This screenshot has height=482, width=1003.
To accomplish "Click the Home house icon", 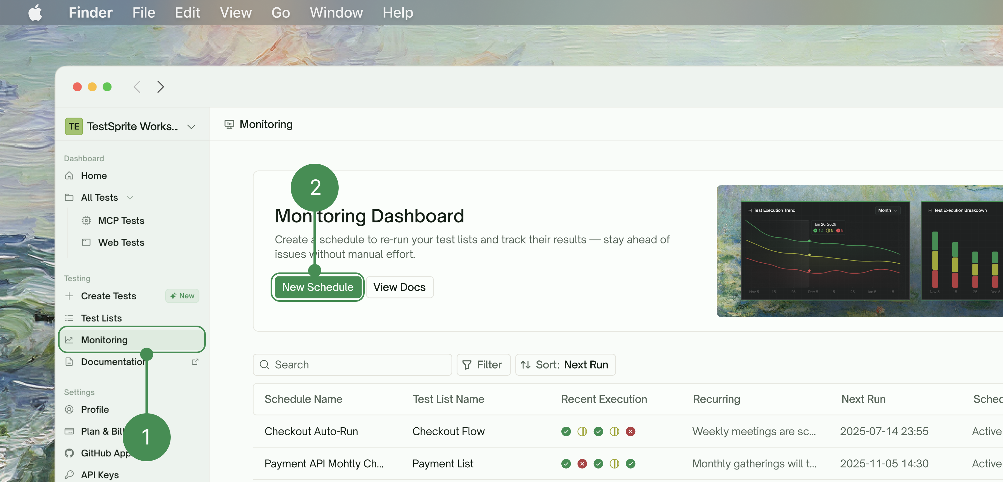I will coord(69,176).
